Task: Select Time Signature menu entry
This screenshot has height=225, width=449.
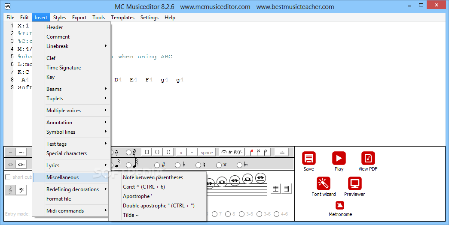Action: point(71,68)
